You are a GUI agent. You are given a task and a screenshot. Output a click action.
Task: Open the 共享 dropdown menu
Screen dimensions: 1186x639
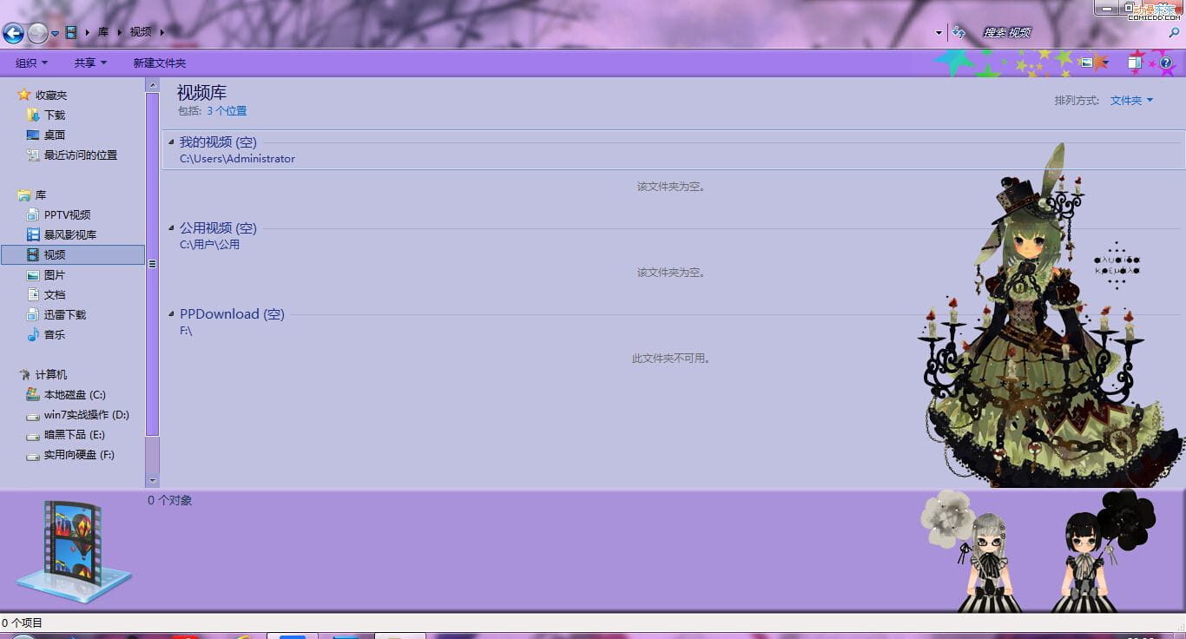[90, 63]
